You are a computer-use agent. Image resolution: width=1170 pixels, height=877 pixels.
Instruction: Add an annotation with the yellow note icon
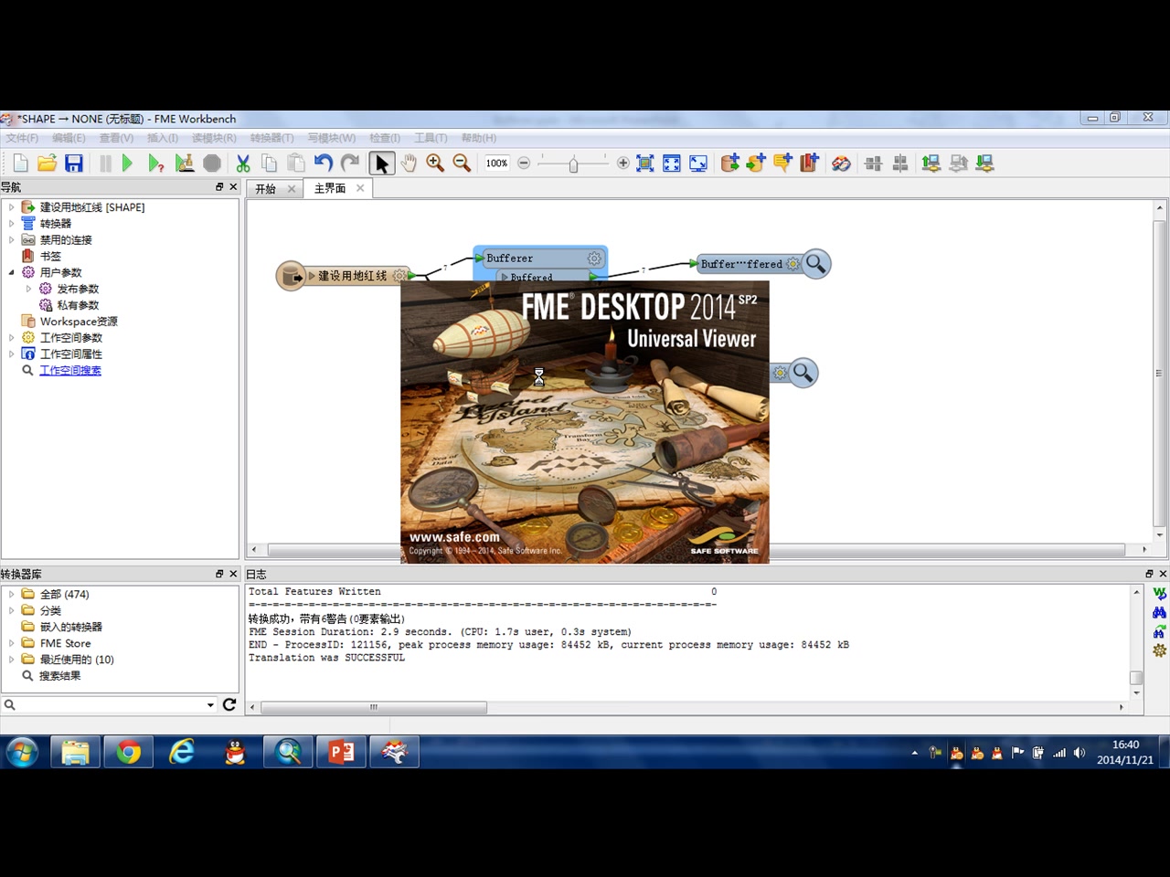point(782,163)
